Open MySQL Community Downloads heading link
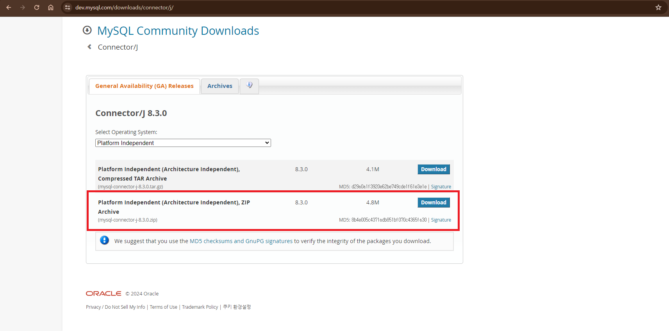The width and height of the screenshot is (669, 331). [178, 30]
